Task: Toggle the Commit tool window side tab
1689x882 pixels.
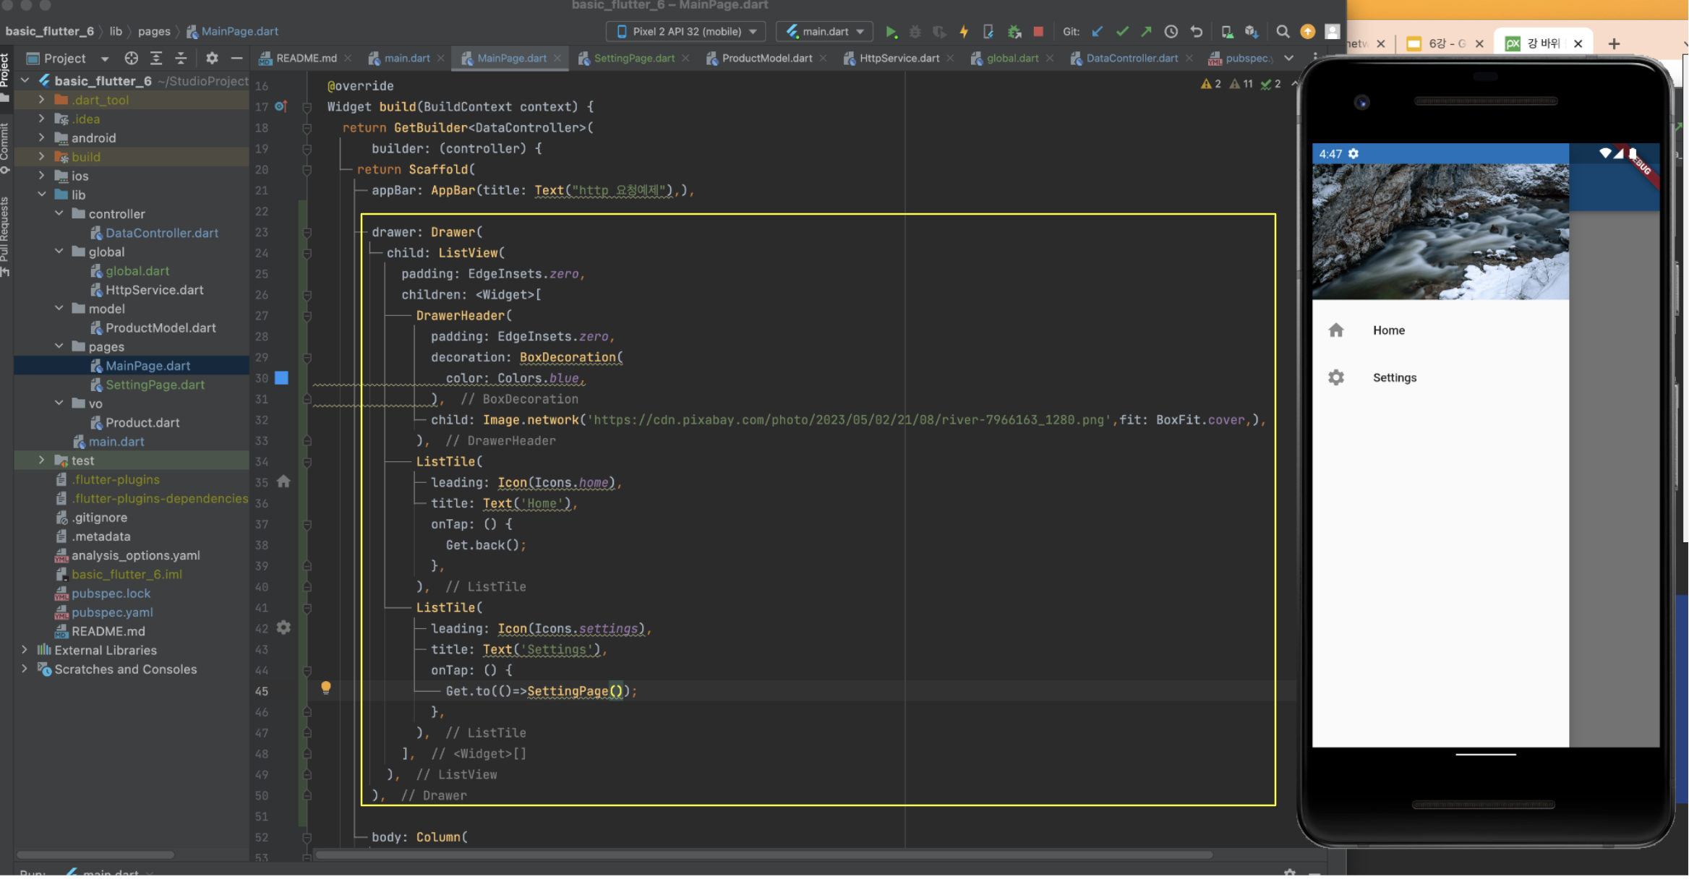Action: [x=4, y=145]
